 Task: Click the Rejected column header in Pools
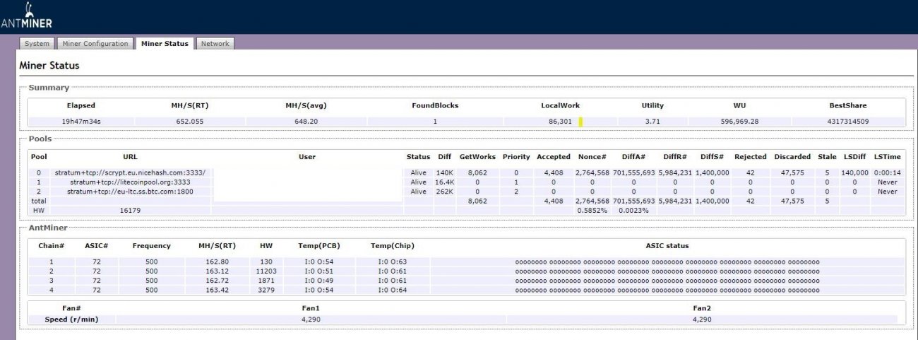click(750, 156)
